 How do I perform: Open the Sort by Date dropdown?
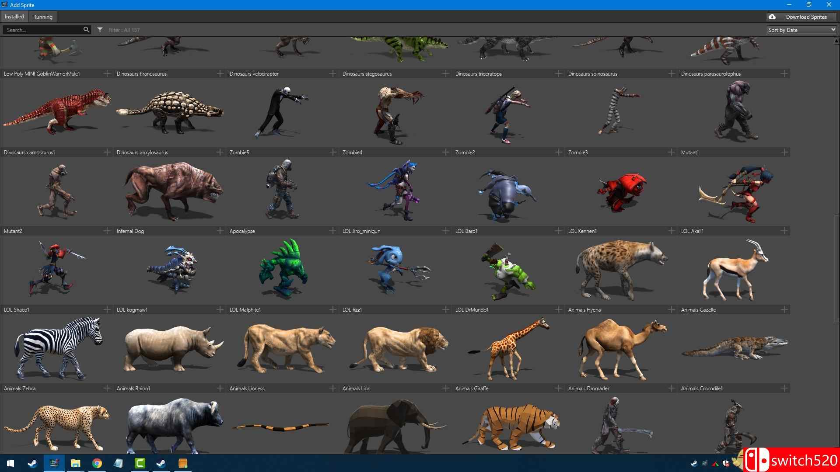[x=801, y=30]
